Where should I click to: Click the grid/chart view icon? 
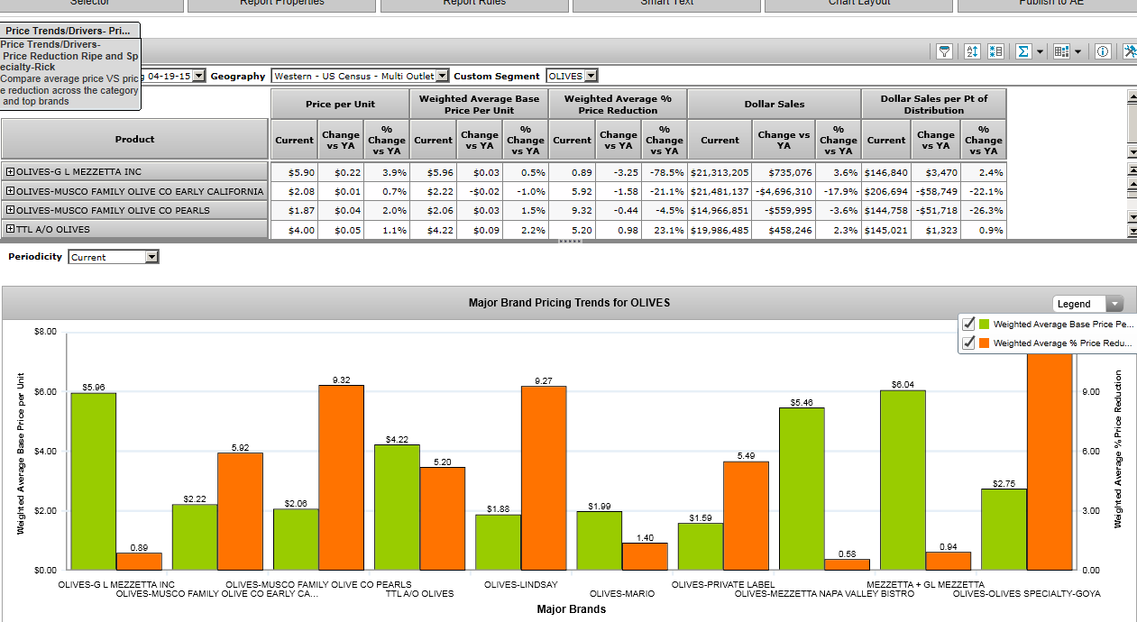point(1061,51)
